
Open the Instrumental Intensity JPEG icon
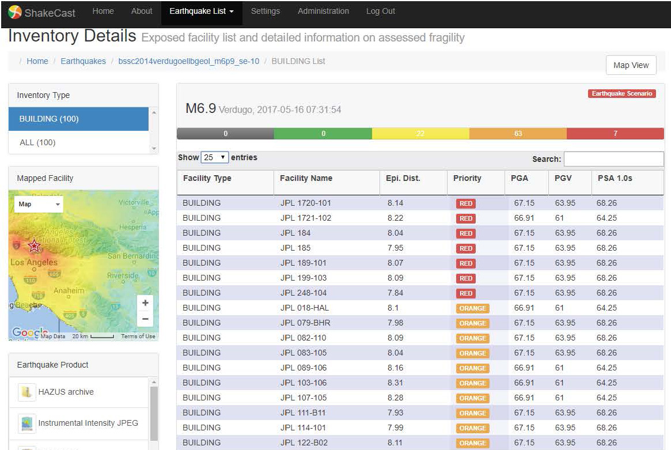pos(26,423)
